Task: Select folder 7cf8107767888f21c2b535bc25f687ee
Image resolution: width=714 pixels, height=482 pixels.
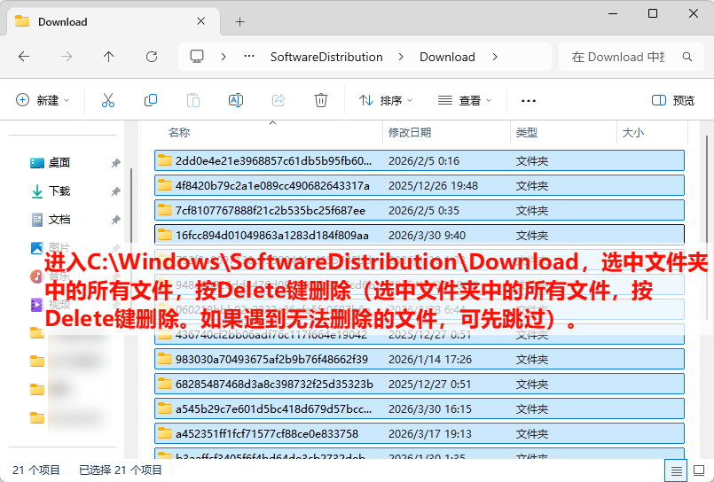Action: point(420,211)
